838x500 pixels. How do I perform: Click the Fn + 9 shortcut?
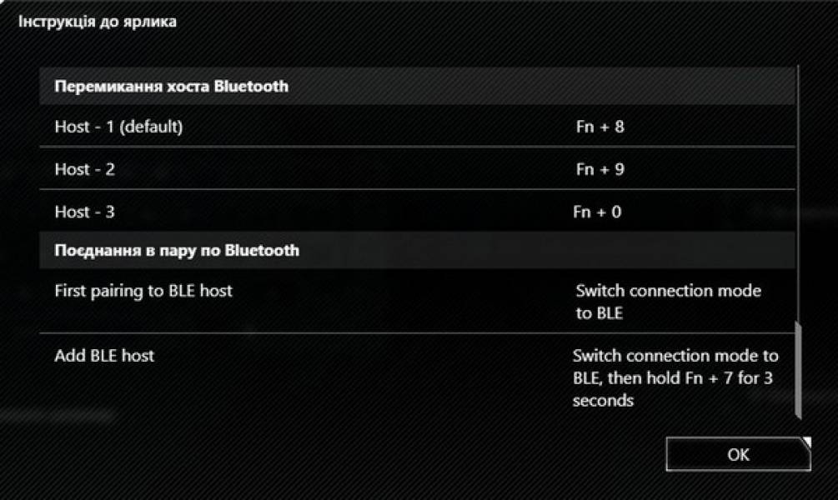600,169
